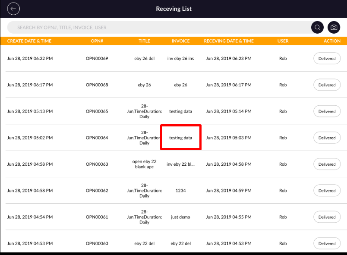Tap Delivered button for OPN00062
The height and width of the screenshot is (255, 347).
pyautogui.click(x=327, y=191)
